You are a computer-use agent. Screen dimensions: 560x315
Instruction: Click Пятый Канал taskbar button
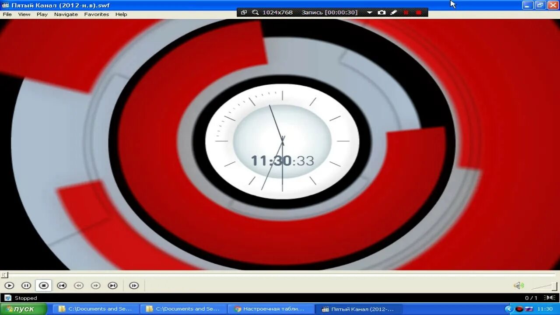point(358,309)
